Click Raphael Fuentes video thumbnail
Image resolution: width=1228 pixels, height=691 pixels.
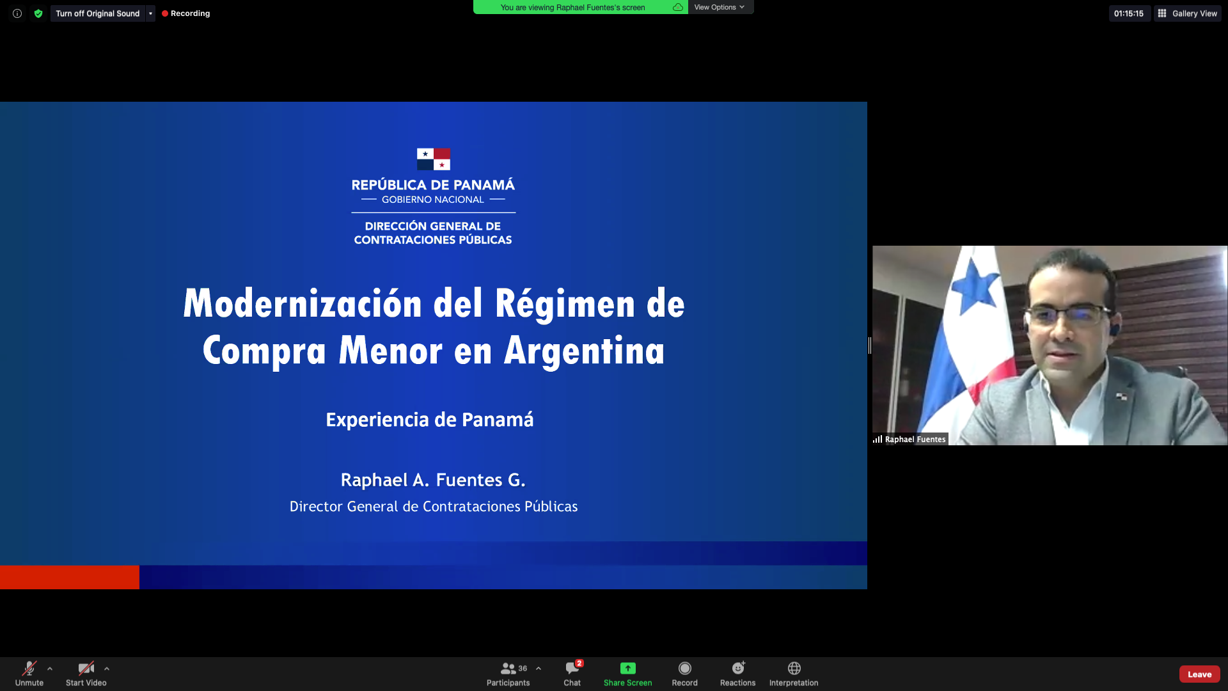[x=1049, y=345]
